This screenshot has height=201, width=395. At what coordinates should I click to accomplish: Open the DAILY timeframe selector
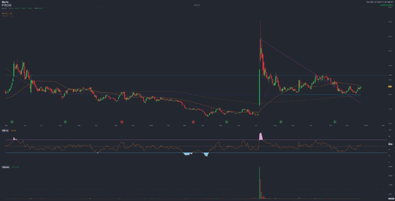click(197, 5)
